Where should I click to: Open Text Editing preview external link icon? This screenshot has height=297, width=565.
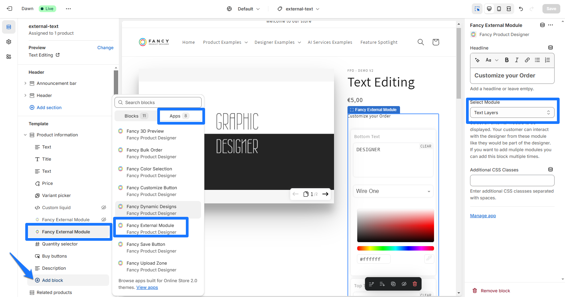click(58, 55)
